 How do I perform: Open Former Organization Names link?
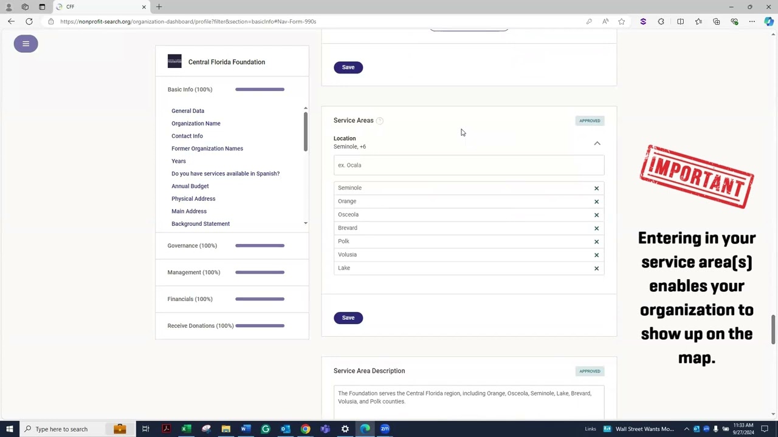[x=207, y=149]
